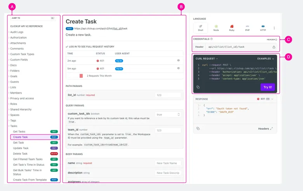
Task: Expand the Guests section
Action: [14, 82]
